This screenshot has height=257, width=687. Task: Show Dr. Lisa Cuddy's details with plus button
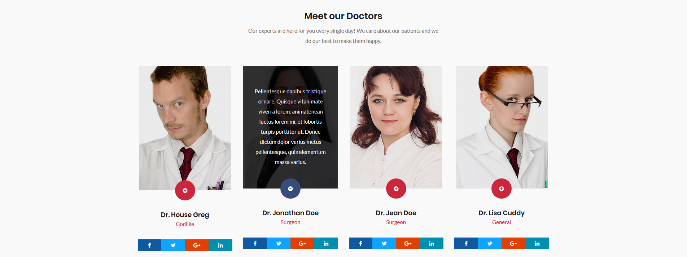click(502, 189)
